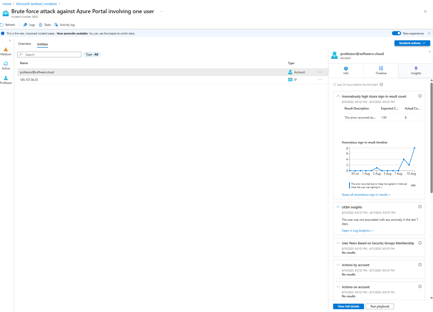The image size is (433, 312).
Task: Open Logs from the toolbar
Action: (29, 25)
